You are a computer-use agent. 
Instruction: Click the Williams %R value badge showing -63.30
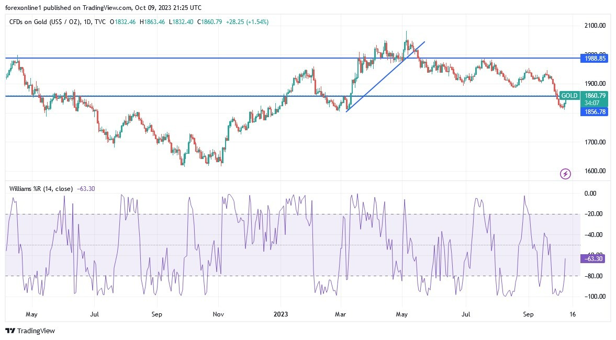[x=592, y=258]
